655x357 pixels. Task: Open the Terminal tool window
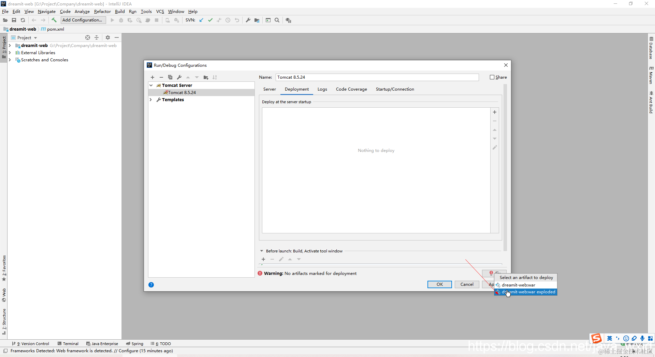68,344
